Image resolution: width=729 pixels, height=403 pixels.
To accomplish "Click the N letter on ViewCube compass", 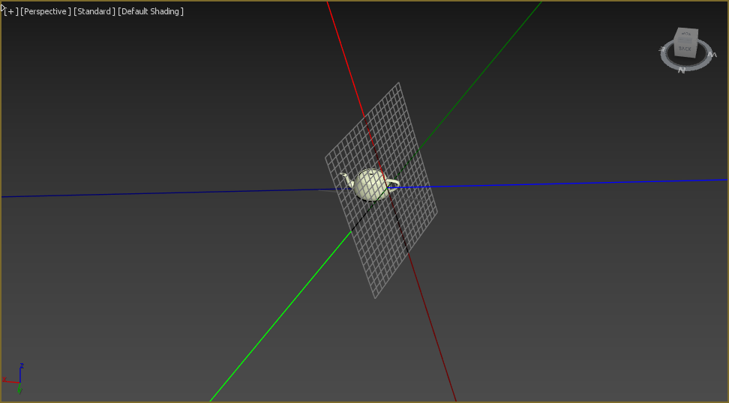I will coord(682,70).
